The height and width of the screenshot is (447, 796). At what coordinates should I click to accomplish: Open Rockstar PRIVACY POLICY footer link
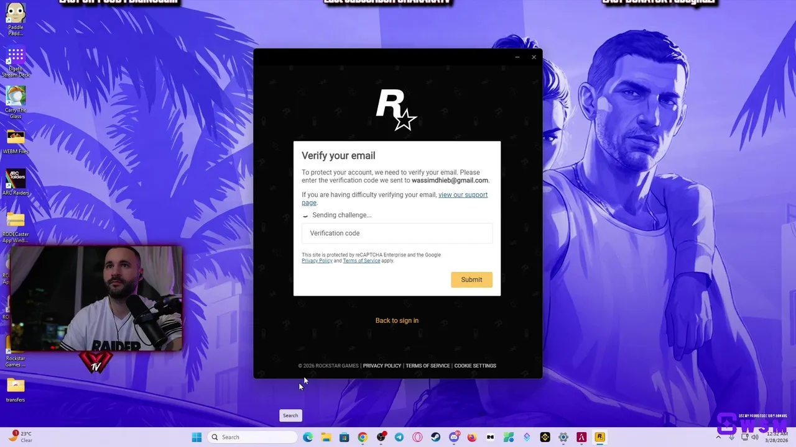tap(382, 366)
